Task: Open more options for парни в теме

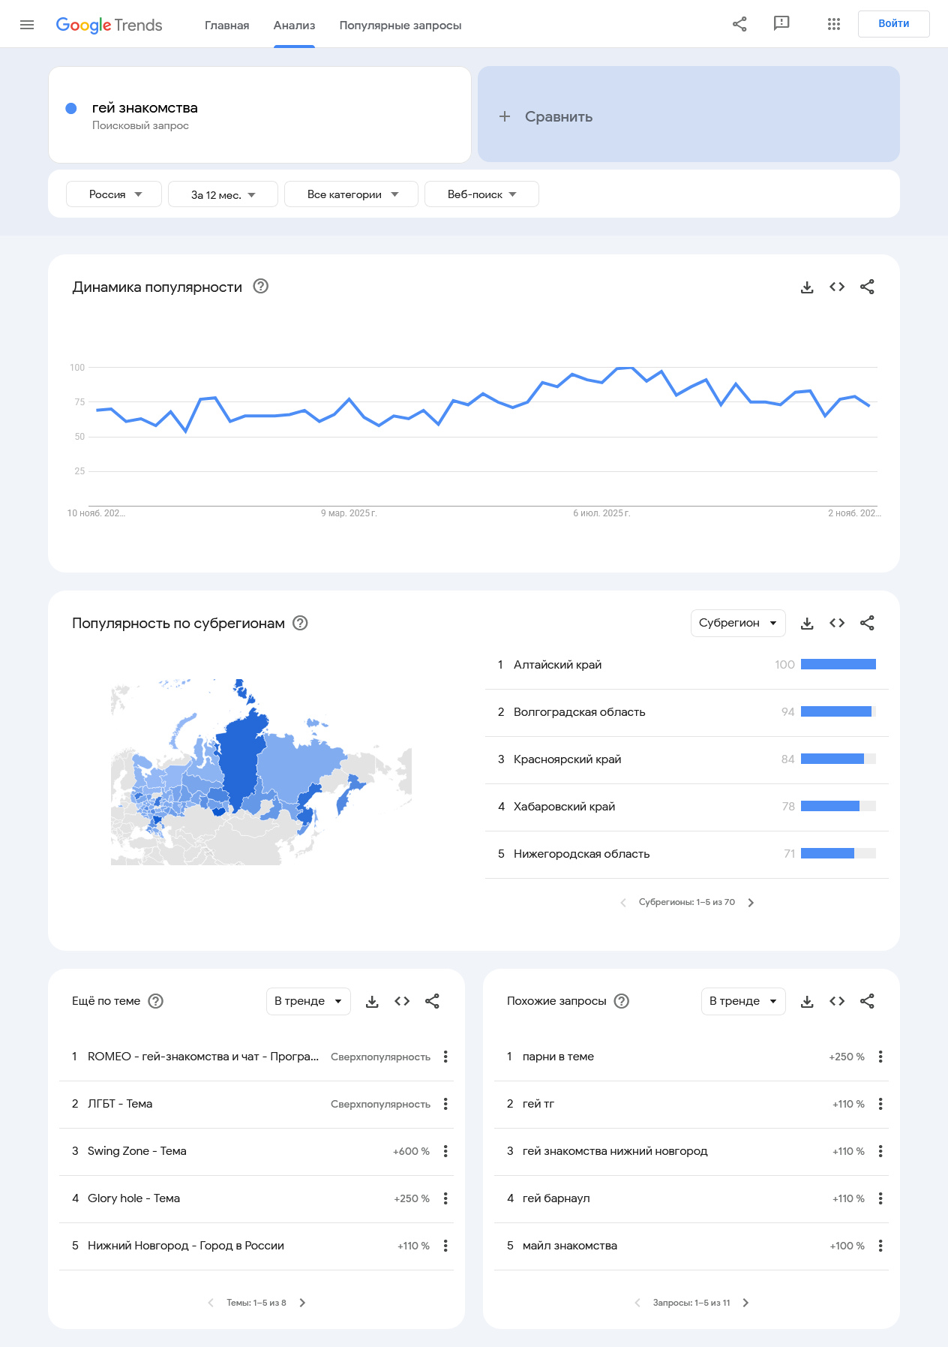Action: (x=880, y=1057)
